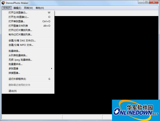Open the 编辑(E) menu
160x121 pixels.
pos(17,8)
